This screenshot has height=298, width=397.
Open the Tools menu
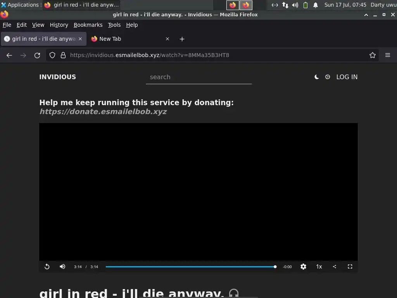[x=114, y=25]
